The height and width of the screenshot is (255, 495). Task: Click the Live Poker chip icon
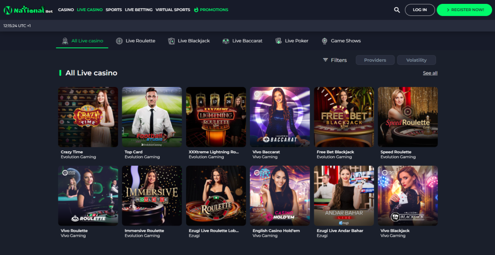[x=278, y=41]
